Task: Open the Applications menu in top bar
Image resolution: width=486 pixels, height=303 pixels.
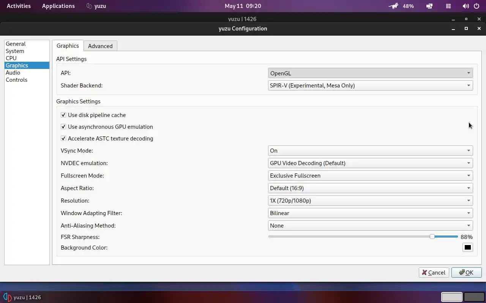Action: (58, 6)
